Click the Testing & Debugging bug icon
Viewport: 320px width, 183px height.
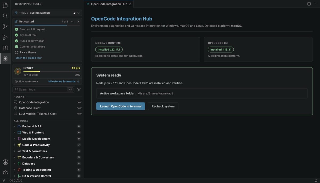(19, 170)
